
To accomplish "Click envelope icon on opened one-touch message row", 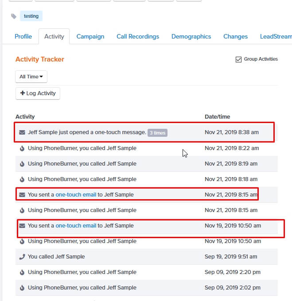I will click(22, 132).
